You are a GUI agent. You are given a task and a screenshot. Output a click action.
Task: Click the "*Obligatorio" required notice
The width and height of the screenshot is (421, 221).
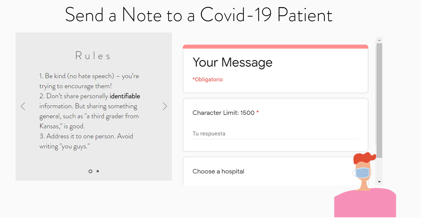208,79
